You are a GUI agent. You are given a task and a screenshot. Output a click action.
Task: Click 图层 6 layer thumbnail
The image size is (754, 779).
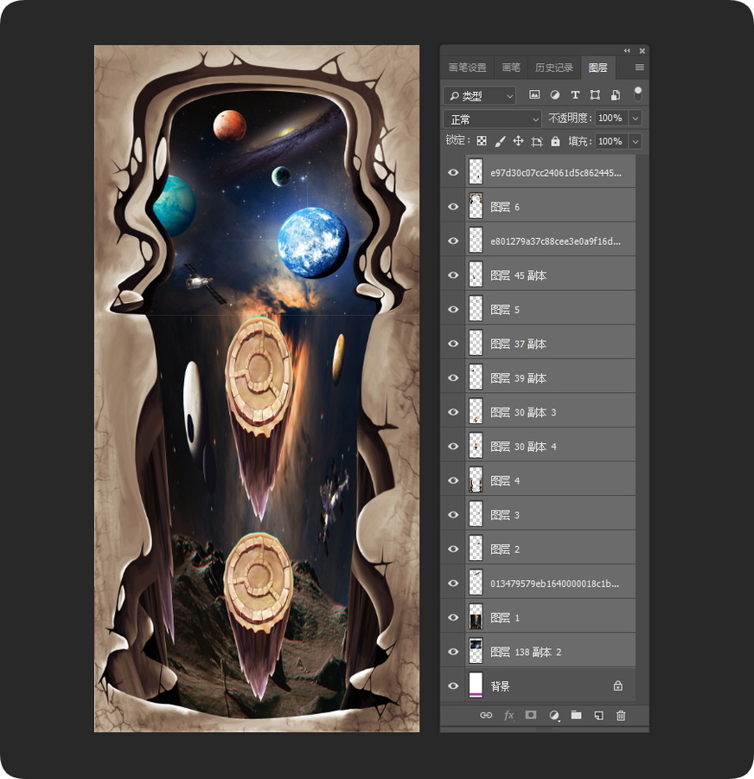[476, 206]
